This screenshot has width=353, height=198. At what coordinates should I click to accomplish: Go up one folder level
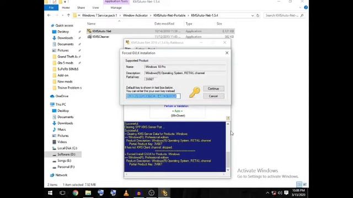(x=68, y=15)
